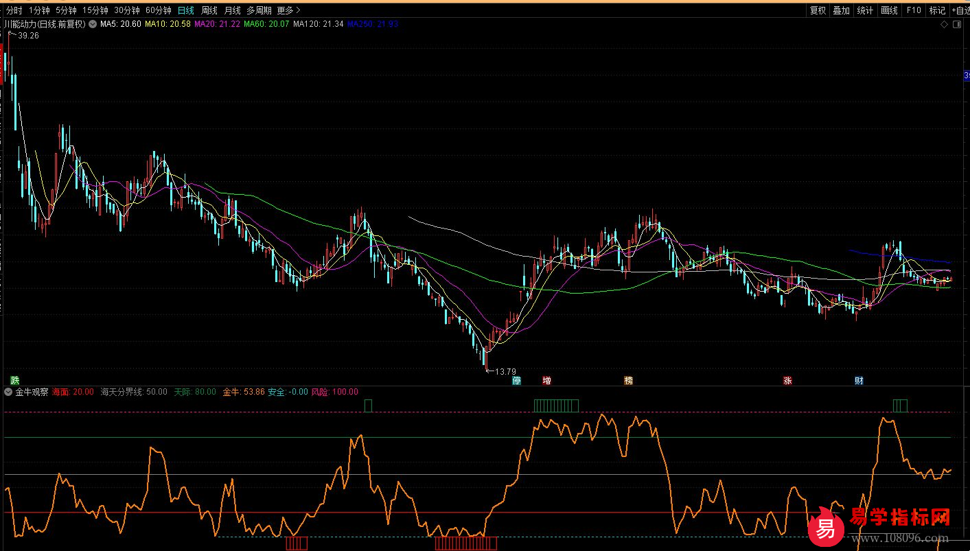Expand the 更多 periods menu
The width and height of the screenshot is (970, 551).
click(x=288, y=10)
